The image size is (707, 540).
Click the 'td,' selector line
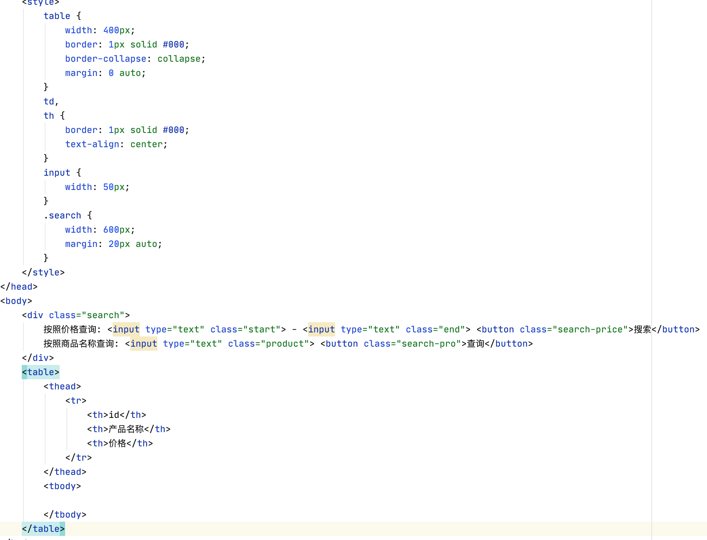(51, 101)
